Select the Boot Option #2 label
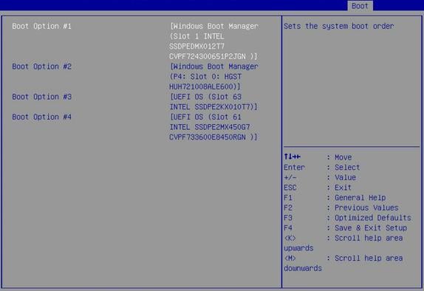Viewport: 424px width, 291px height. click(x=41, y=66)
